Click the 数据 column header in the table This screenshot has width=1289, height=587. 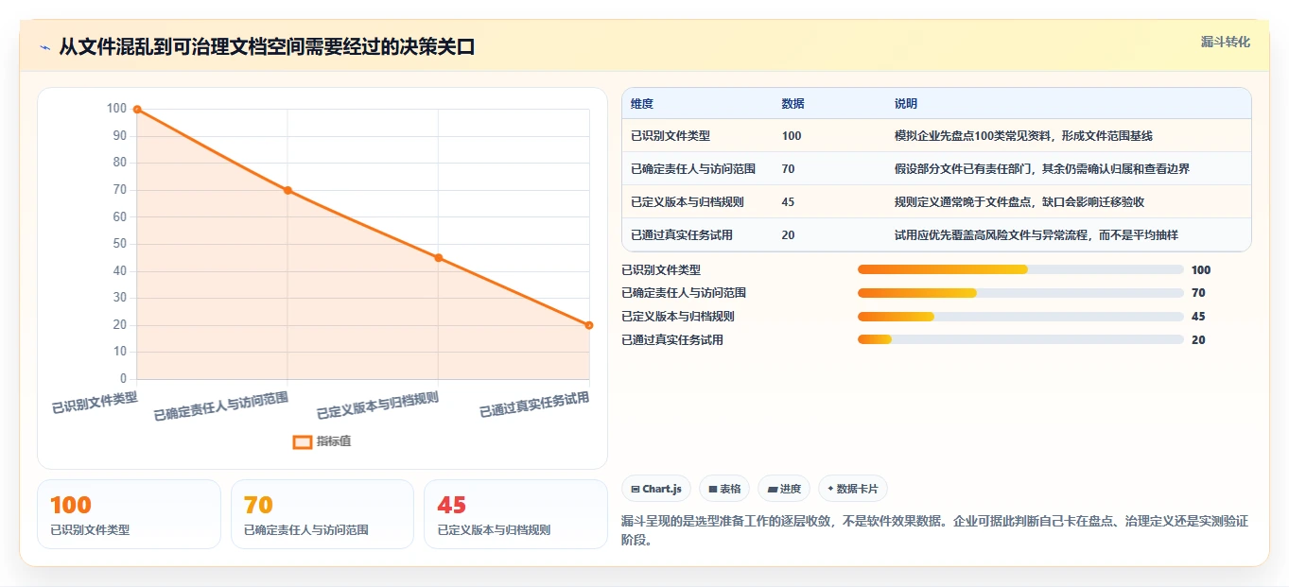click(793, 104)
